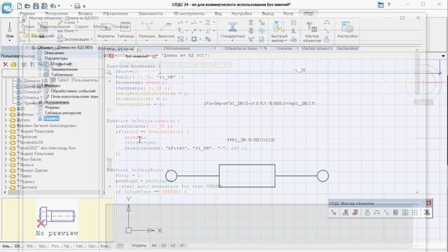Select the Павел folder in library tree
448x252 pixels.
(x=25, y=176)
